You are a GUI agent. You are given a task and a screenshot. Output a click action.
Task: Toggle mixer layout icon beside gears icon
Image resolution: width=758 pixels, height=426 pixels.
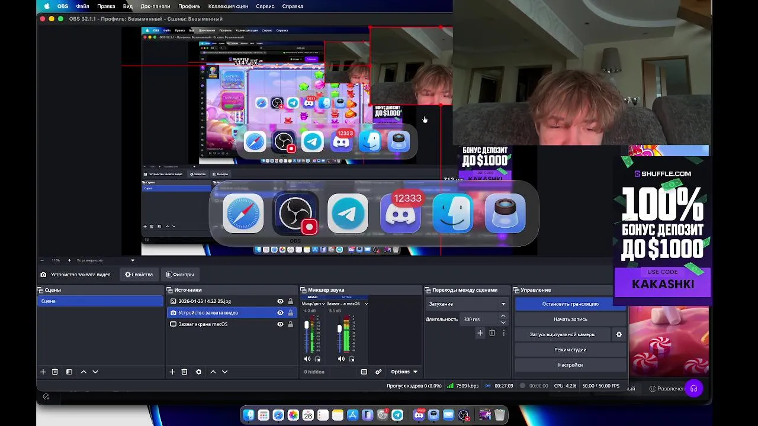point(364,372)
